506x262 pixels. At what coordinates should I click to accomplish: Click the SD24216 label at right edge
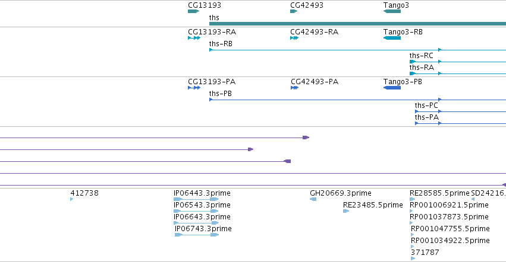(489, 193)
